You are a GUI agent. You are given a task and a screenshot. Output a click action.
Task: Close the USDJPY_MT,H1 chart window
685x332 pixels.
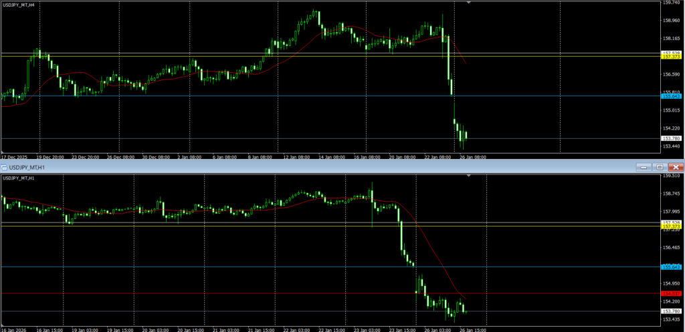click(676, 166)
